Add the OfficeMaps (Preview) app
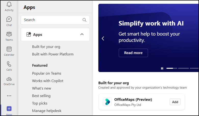 coord(175,102)
